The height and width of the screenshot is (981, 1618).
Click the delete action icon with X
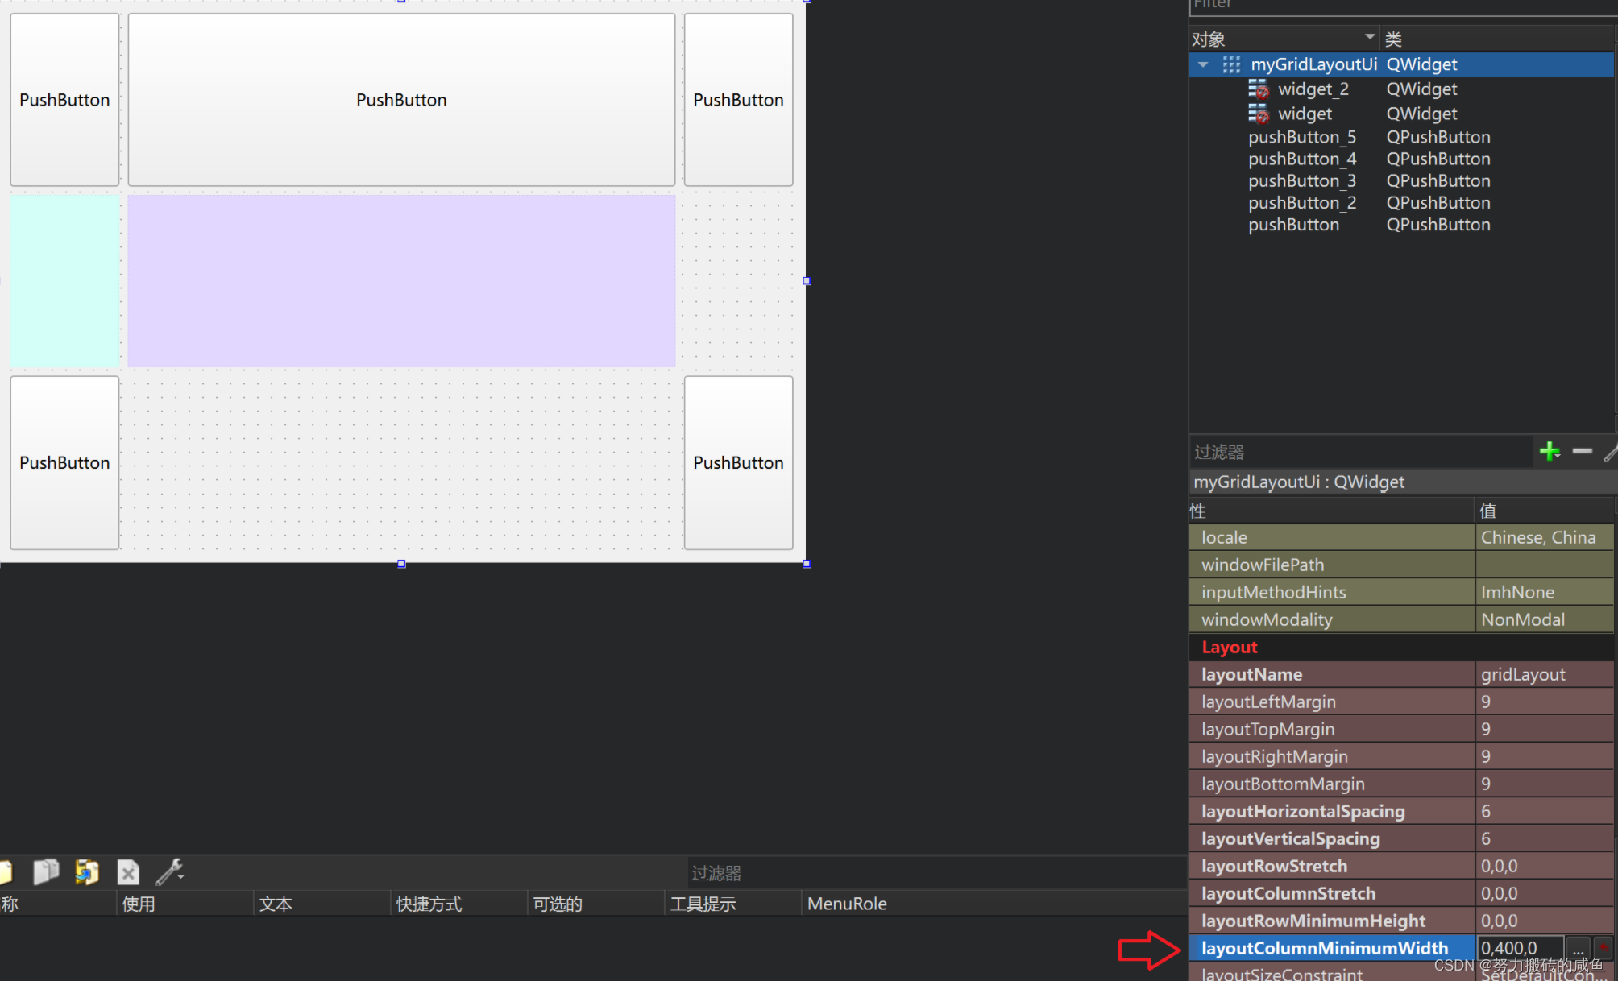click(128, 871)
